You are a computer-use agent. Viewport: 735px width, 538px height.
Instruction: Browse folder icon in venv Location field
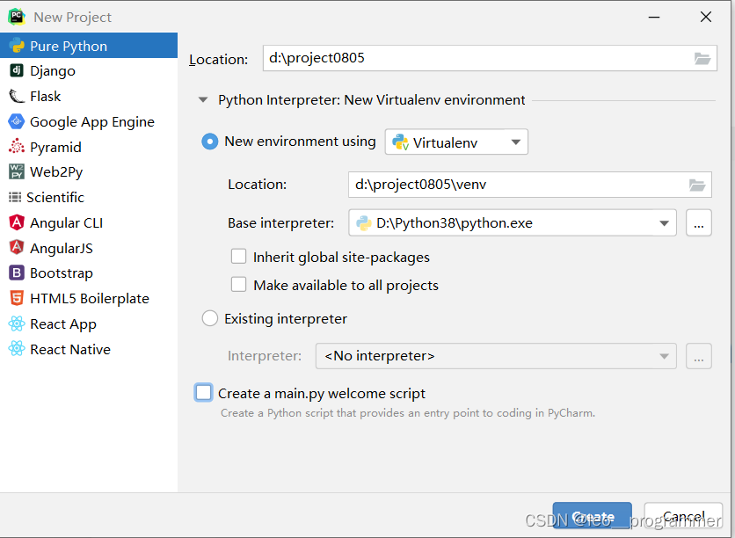[697, 185]
